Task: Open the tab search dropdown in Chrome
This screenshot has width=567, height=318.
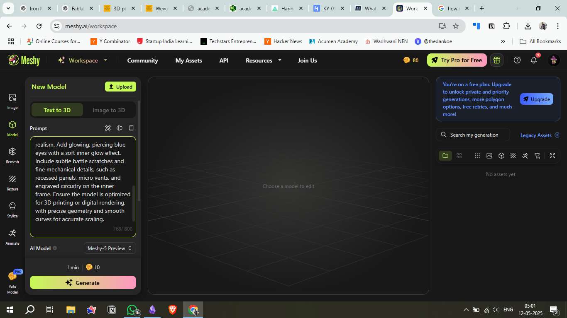Action: point(9,8)
